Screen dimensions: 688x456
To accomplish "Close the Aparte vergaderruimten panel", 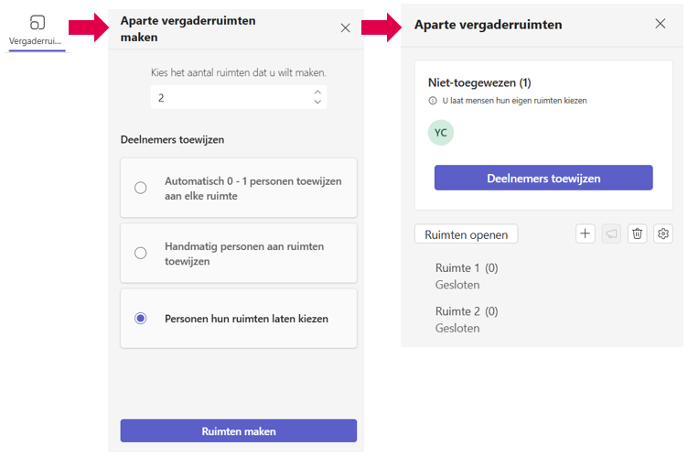I will click(661, 24).
